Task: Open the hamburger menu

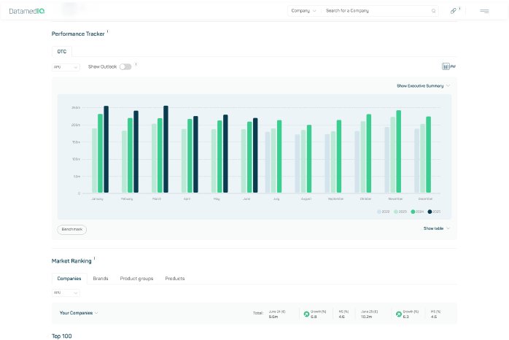Action: click(x=484, y=11)
